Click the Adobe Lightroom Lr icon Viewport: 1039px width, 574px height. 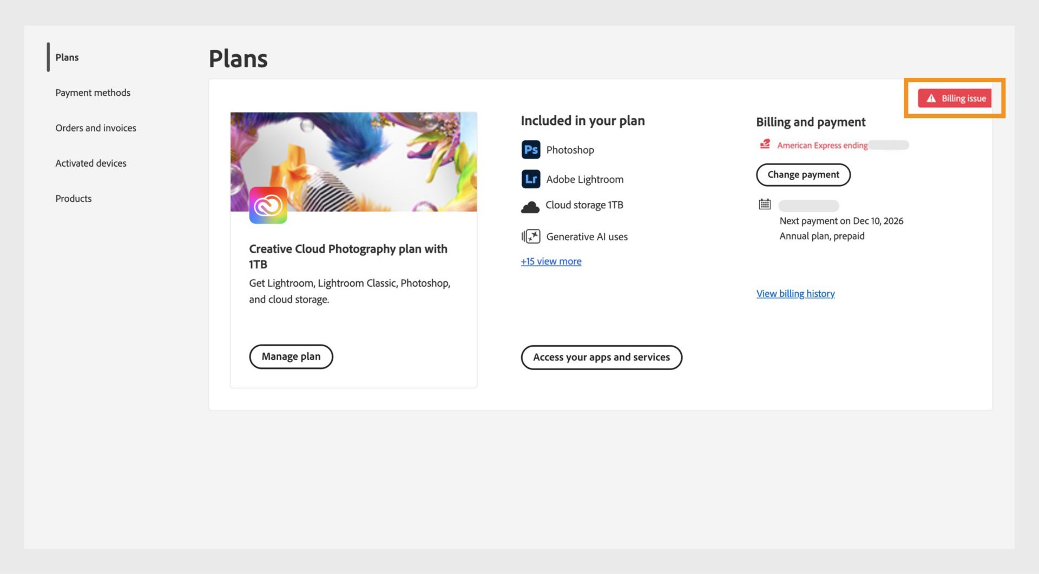[x=531, y=179]
